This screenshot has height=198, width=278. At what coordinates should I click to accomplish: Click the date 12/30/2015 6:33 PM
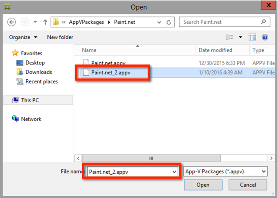(x=222, y=63)
